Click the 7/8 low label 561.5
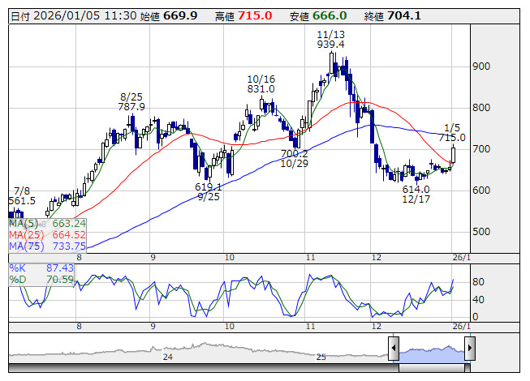Viewport: 530px width, 381px height. pyautogui.click(x=22, y=201)
